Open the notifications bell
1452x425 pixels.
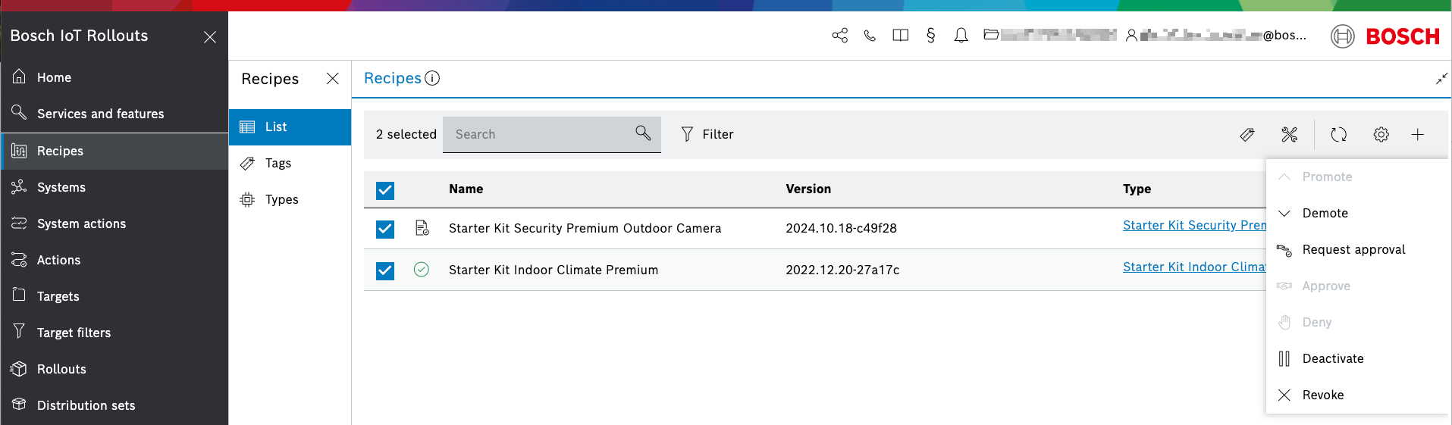tap(961, 36)
